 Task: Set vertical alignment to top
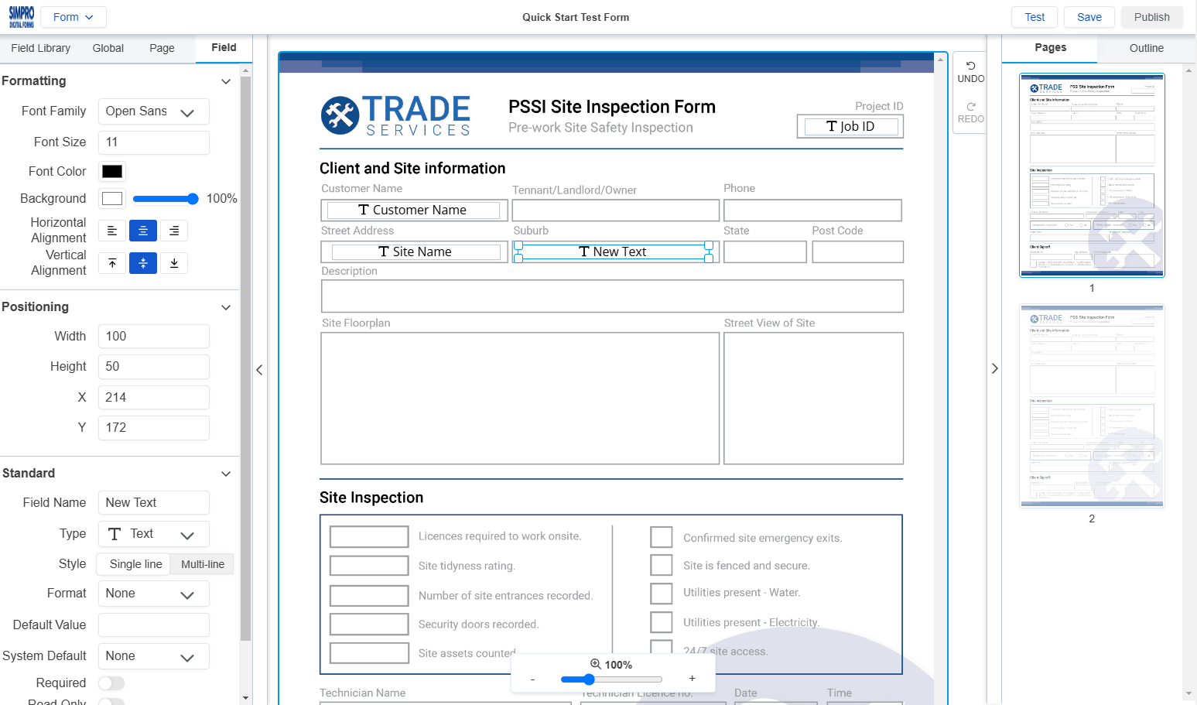click(x=112, y=263)
